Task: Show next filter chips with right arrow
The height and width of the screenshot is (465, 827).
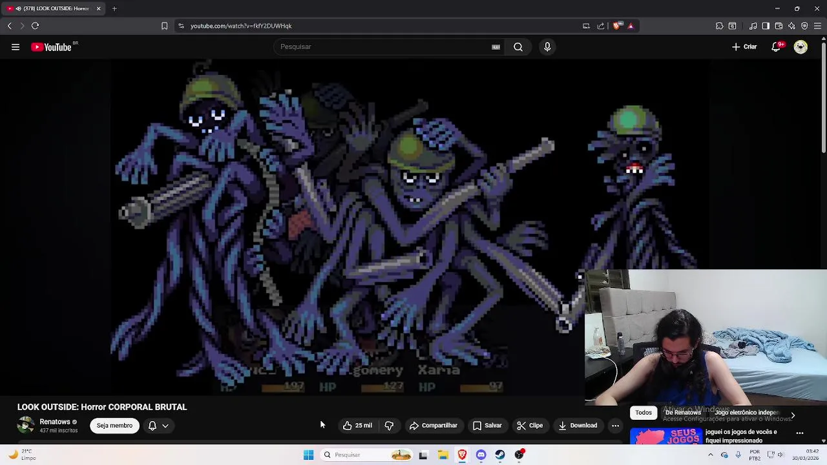Action: pos(793,415)
